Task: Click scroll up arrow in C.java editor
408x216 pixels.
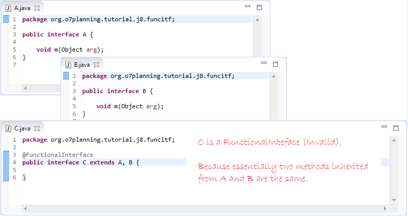Action: (394, 140)
